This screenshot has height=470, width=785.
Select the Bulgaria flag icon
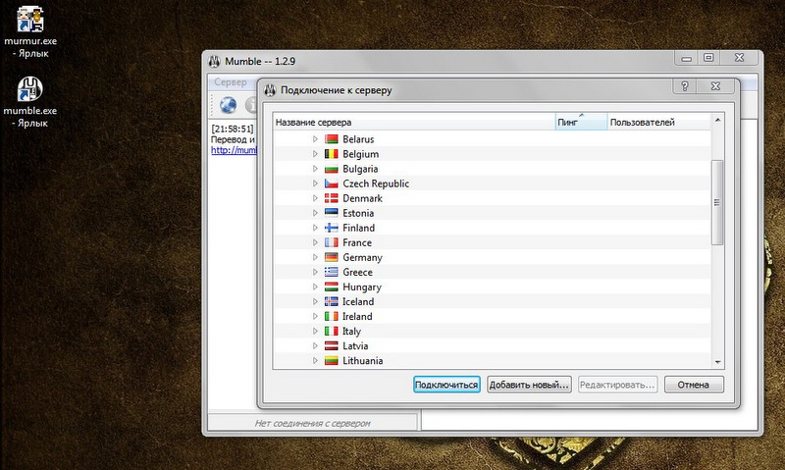(x=331, y=169)
